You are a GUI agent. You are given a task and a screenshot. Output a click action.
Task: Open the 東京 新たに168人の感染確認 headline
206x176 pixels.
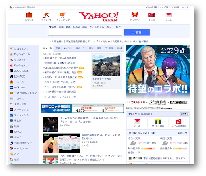tap(60, 58)
